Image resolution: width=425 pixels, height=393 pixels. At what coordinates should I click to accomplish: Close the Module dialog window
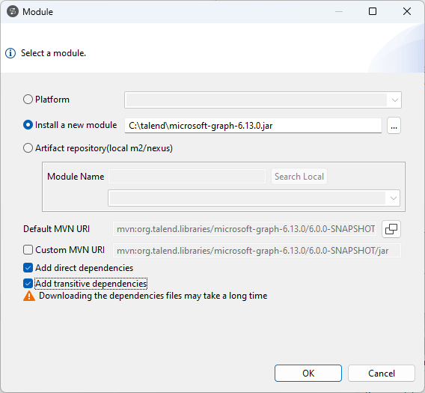click(407, 11)
